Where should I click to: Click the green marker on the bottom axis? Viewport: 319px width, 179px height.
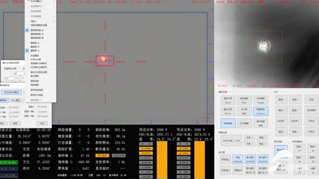pyautogui.click(x=124, y=123)
